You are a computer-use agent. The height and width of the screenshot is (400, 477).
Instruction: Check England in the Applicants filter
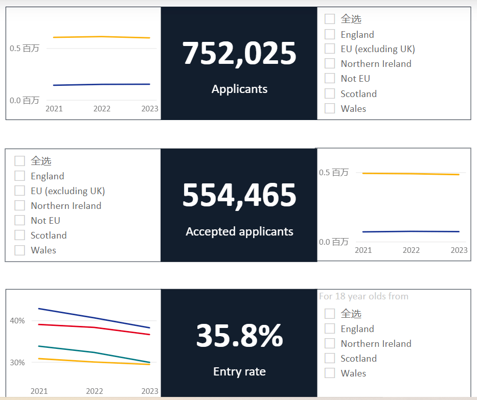[x=330, y=34]
